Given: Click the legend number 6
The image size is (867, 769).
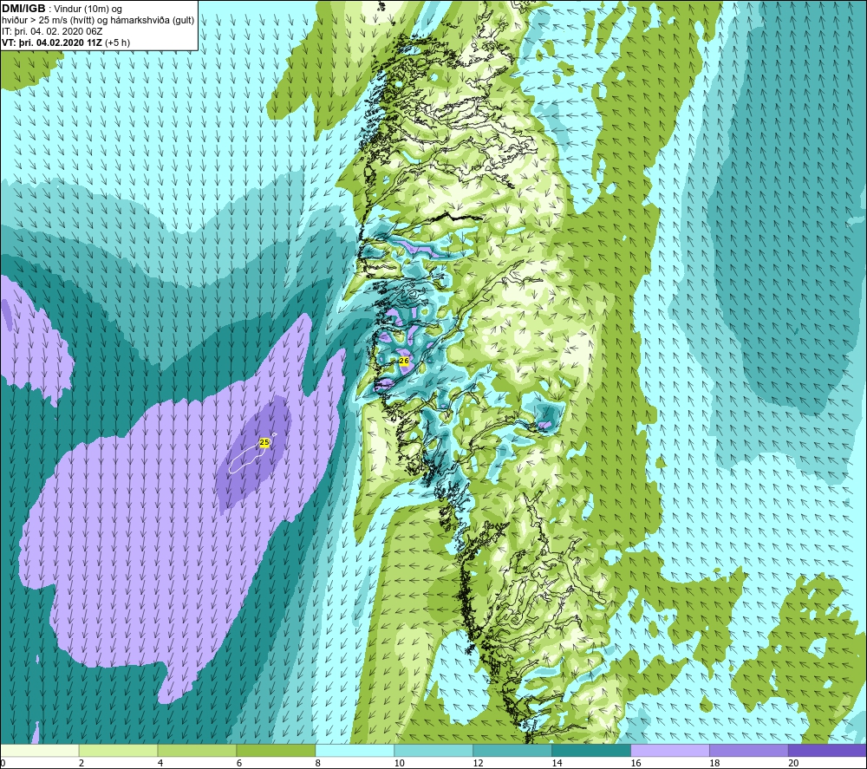Looking at the screenshot, I should click(x=239, y=764).
